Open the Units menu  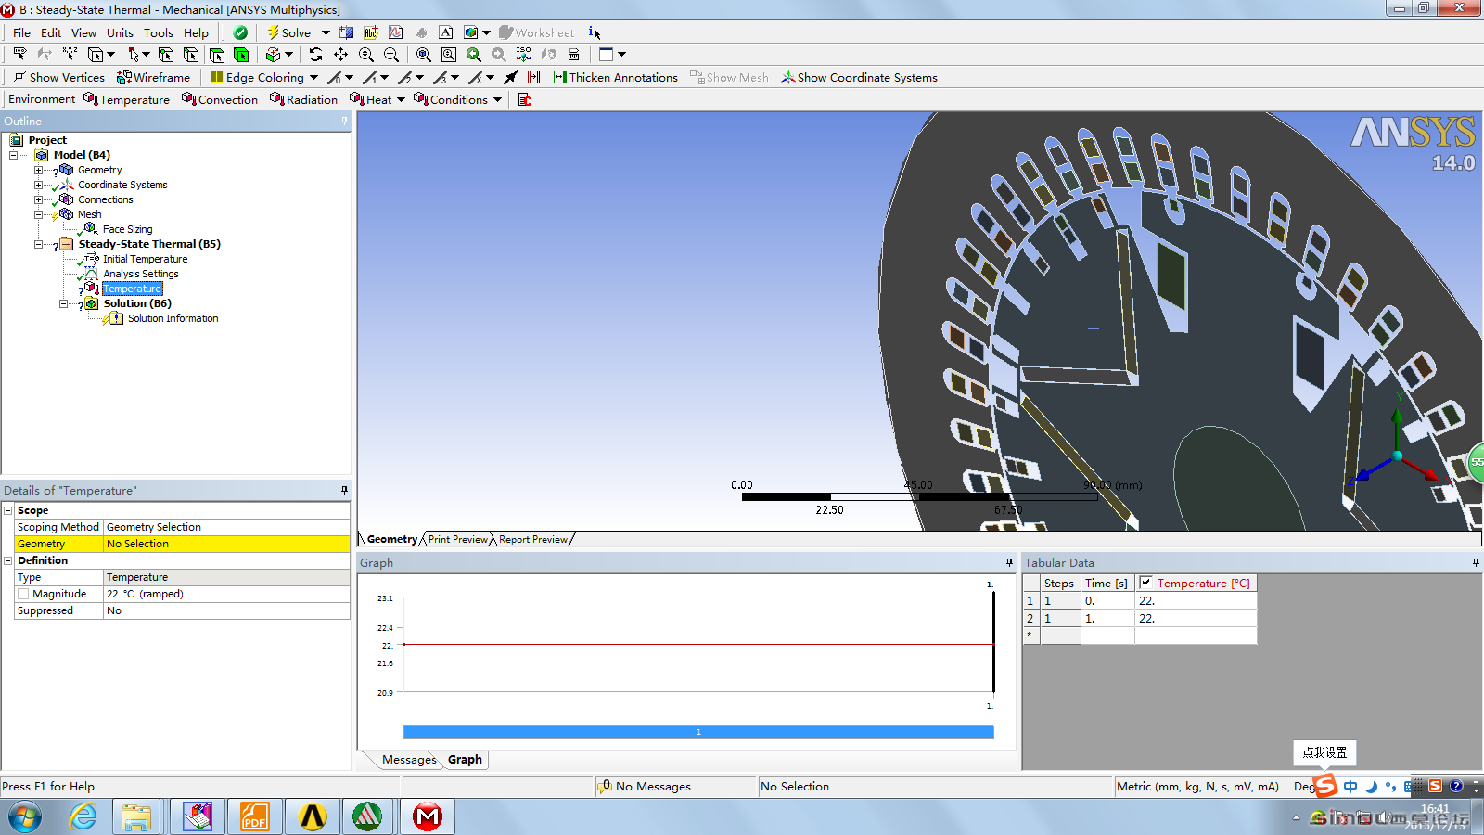120,32
